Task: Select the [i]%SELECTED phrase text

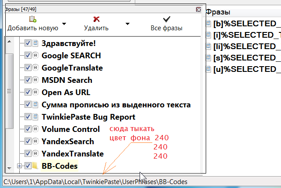Action: (247, 35)
